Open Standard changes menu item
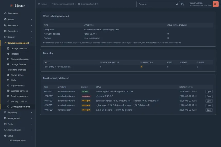Viewport: 221px width, 147px height. (17, 70)
